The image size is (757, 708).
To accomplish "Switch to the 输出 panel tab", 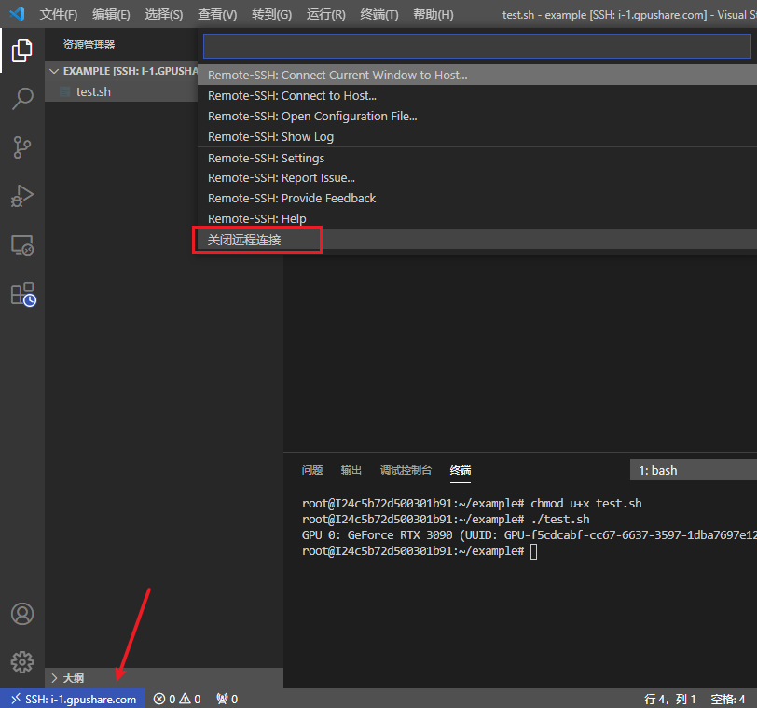I will tap(351, 470).
